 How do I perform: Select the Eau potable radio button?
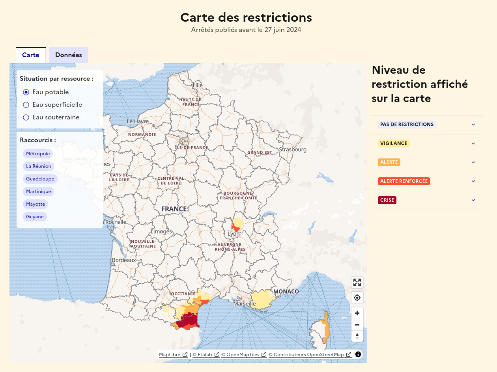point(26,92)
